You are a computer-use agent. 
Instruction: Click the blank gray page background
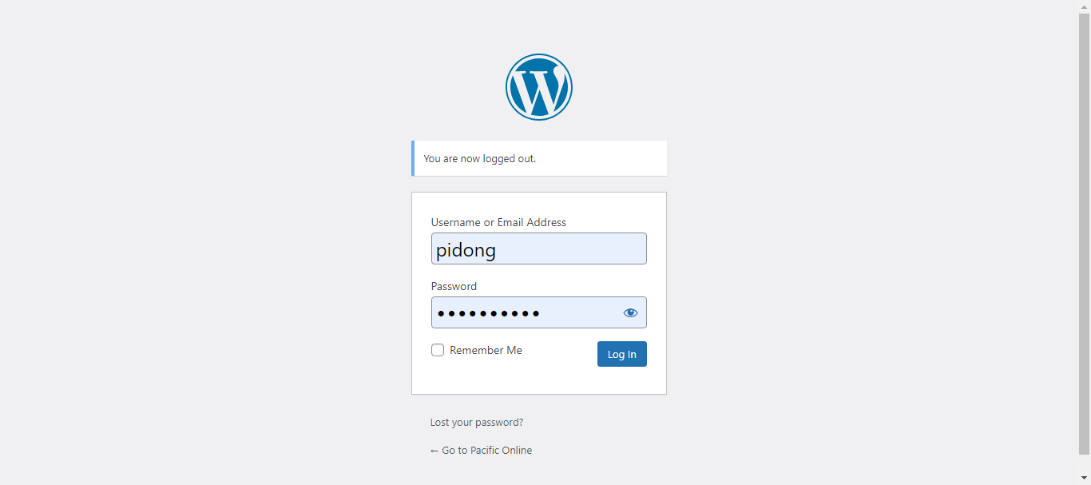coord(200,240)
